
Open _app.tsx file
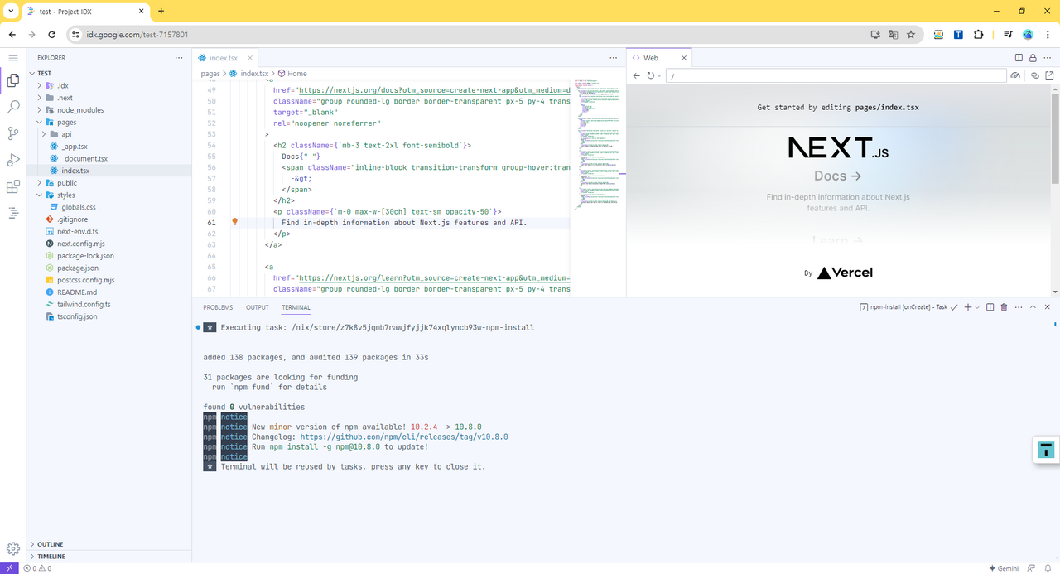point(74,147)
